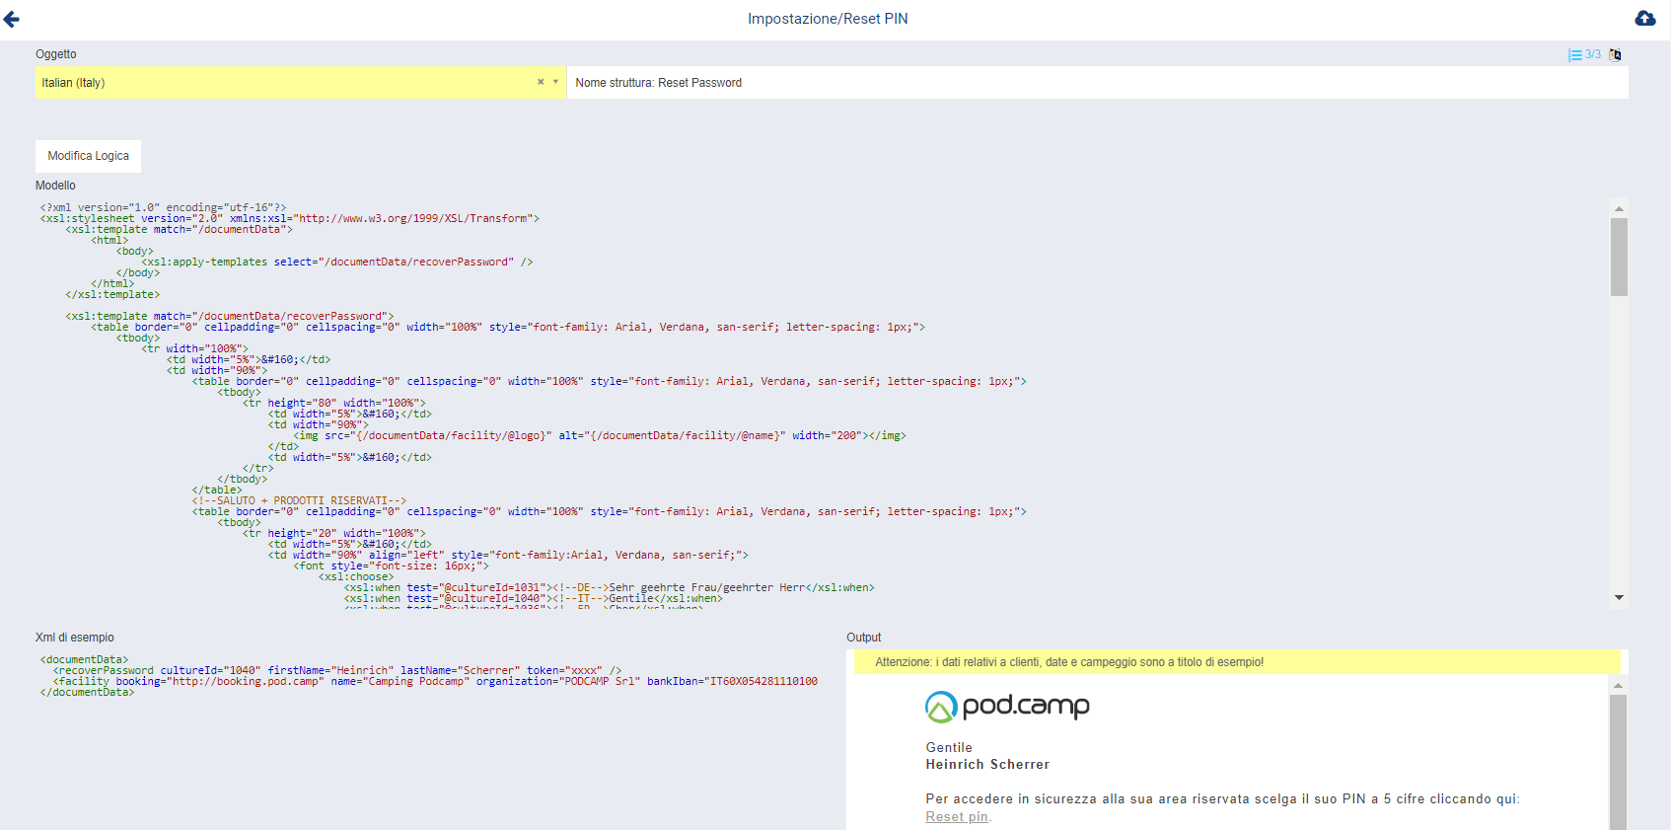
Task: Click the Modello editor scrollbar thumb
Action: tap(1619, 257)
